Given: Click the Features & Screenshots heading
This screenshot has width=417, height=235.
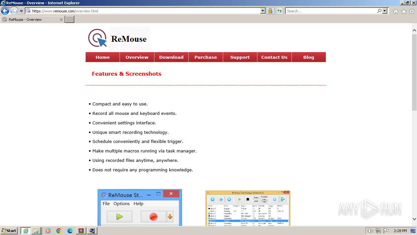Looking at the screenshot, I should [126, 74].
